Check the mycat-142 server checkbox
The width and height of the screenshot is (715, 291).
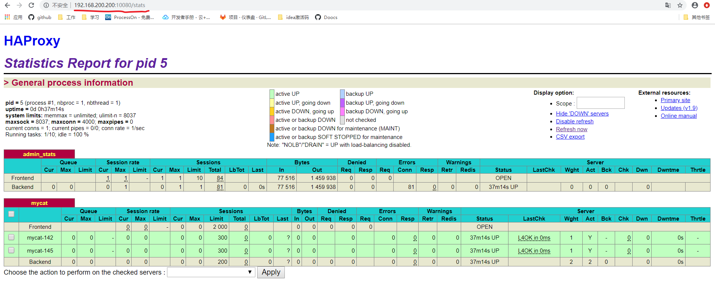tap(11, 237)
